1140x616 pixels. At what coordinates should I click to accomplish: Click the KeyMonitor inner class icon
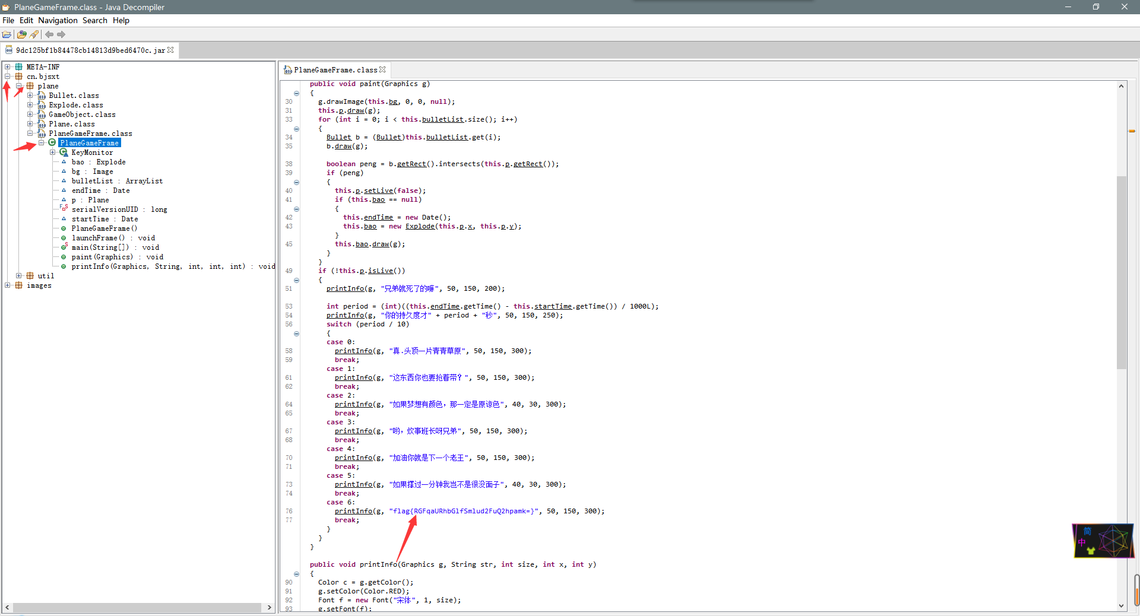pos(64,153)
